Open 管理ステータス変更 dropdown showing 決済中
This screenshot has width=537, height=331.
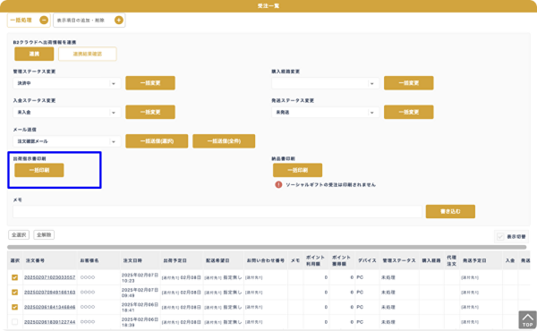coord(67,83)
